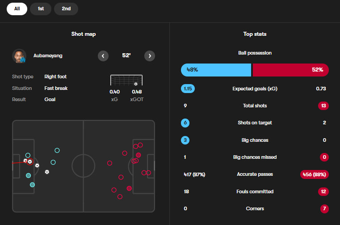Open the Top stats section header
The image size is (340, 225).
[x=255, y=34]
